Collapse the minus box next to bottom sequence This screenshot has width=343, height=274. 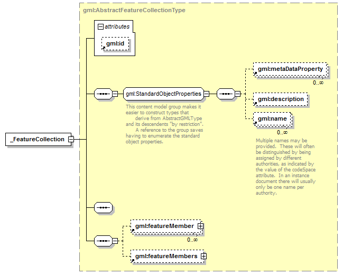tap(115, 241)
